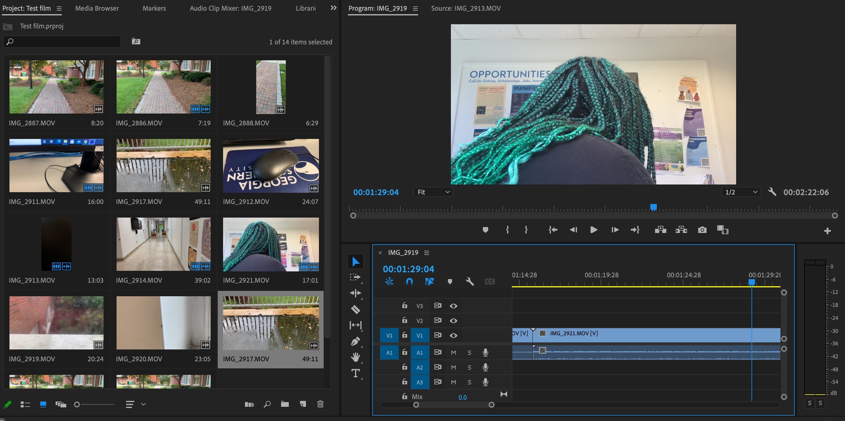Screen dimensions: 845x421
Task: Open Source: IMG_2913.MOV tab
Action: [x=465, y=8]
